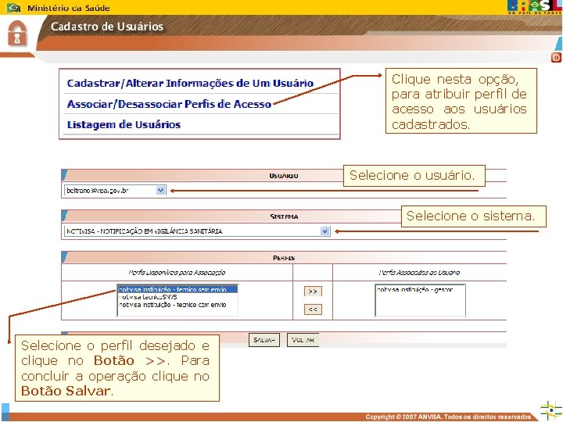This screenshot has height=422, width=563.
Task: Select 'notivisa instituição - tecnico sem envio' profile
Action: point(178,289)
